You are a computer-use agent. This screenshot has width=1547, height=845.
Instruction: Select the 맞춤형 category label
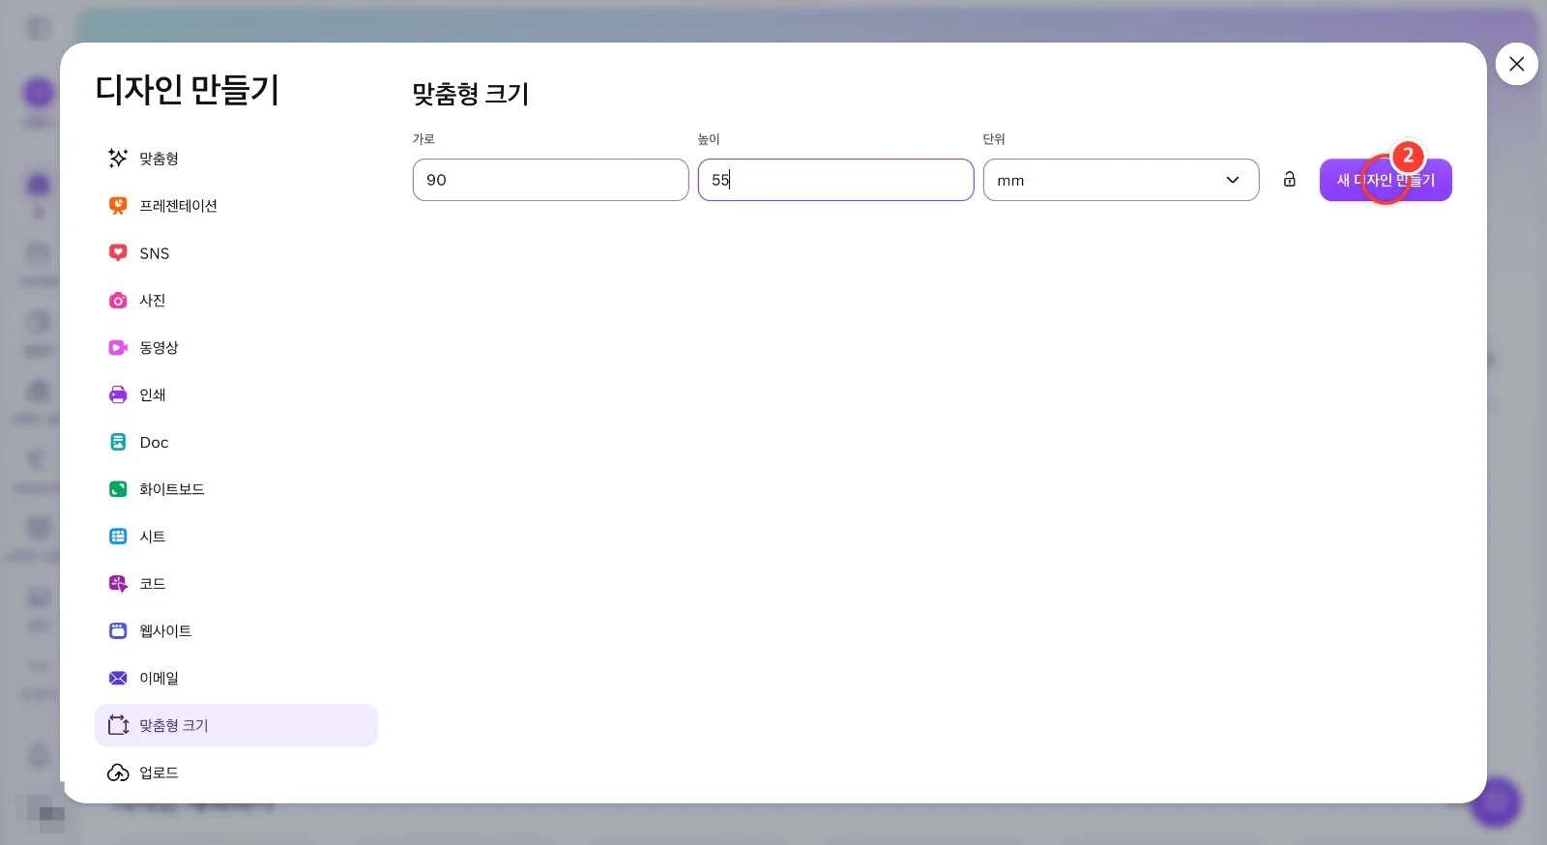[159, 158]
